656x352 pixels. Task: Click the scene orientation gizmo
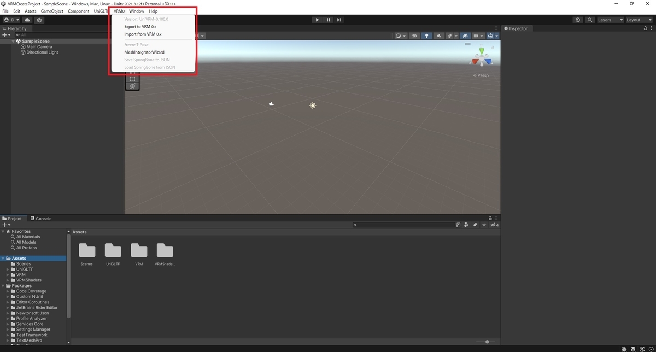coord(482,57)
